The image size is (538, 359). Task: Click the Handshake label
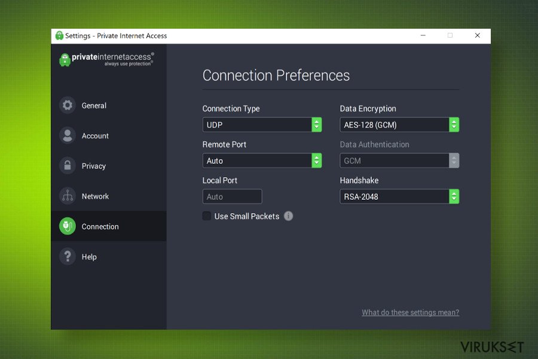point(359,180)
